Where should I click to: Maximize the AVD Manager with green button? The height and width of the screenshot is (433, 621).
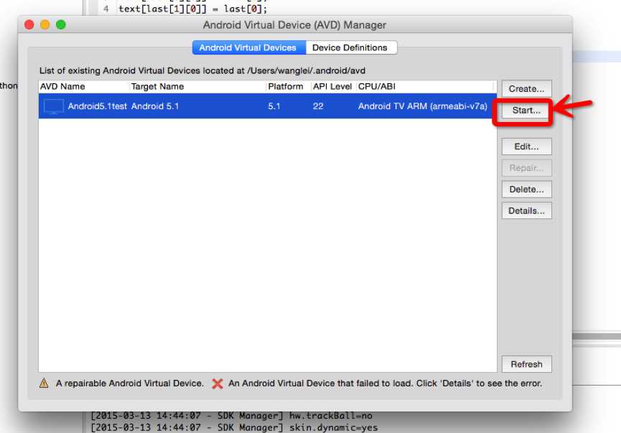pyautogui.click(x=60, y=24)
